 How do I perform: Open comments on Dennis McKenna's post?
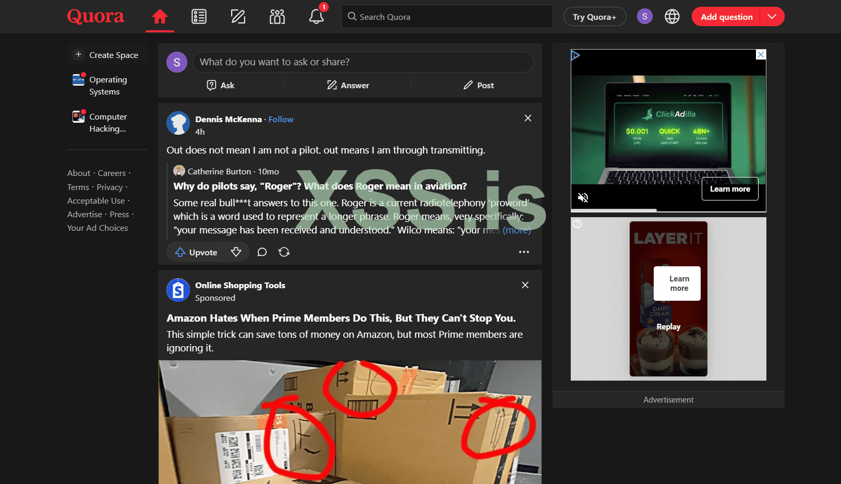[262, 252]
